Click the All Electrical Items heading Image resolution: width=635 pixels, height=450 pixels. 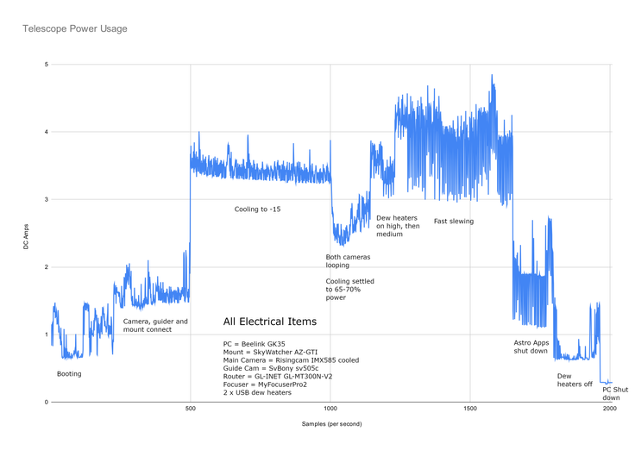click(x=269, y=322)
